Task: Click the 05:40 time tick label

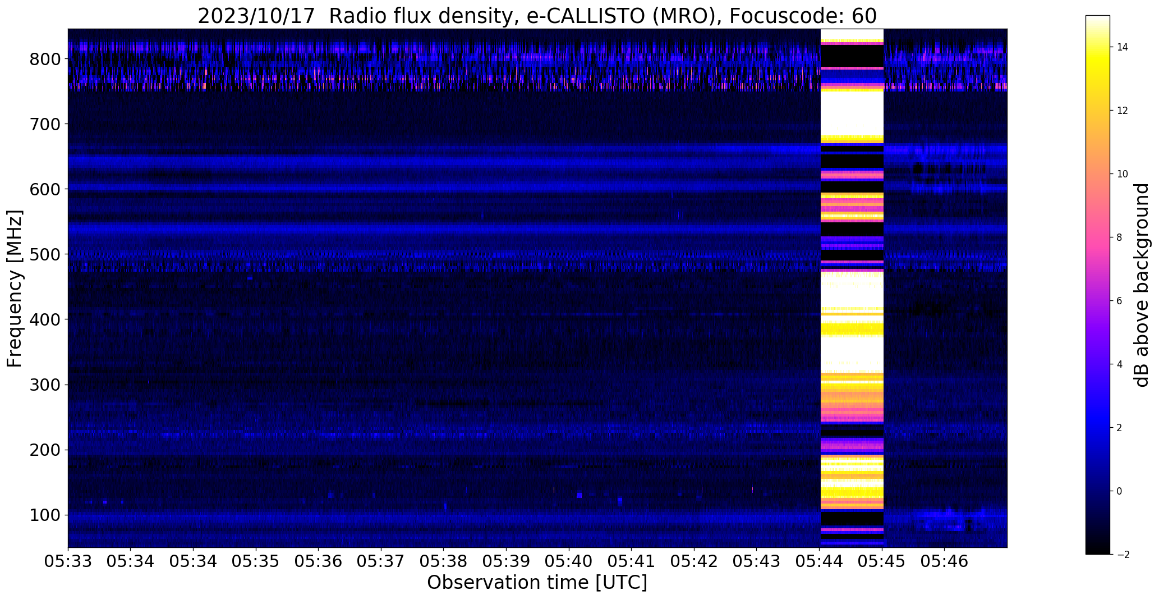Action: coord(569,560)
